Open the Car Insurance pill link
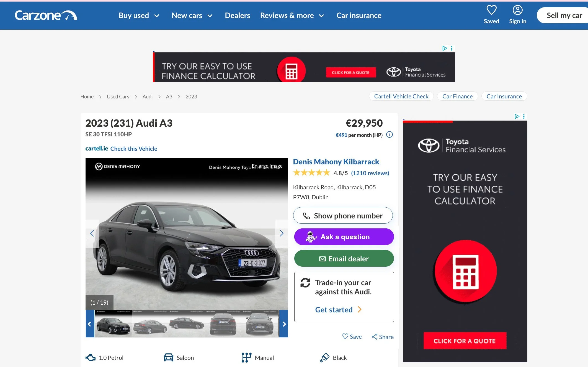Image resolution: width=588 pixels, height=367 pixels. pos(504,96)
